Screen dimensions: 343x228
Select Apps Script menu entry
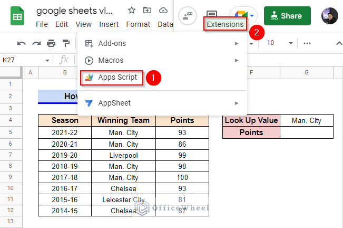click(162, 77)
